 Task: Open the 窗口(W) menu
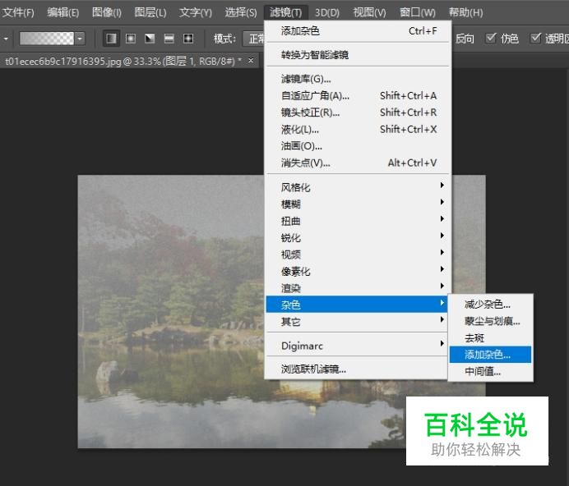click(418, 12)
